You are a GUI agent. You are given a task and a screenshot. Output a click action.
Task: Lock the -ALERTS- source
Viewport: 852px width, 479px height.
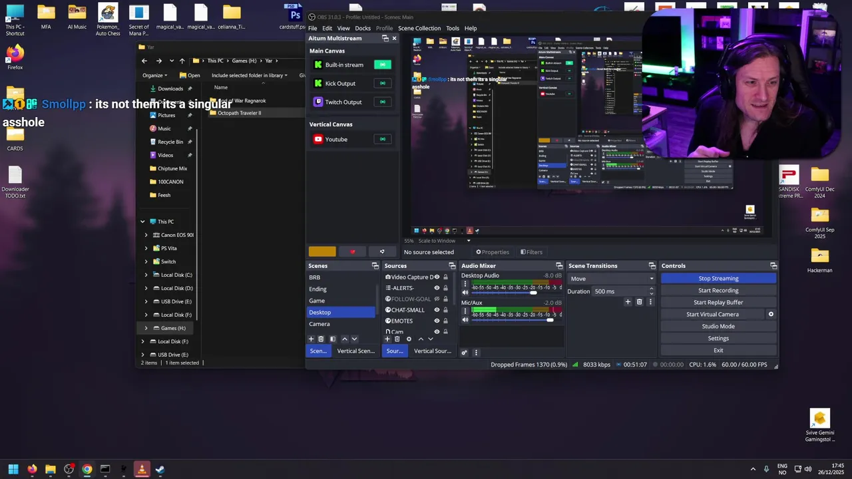pos(445,288)
